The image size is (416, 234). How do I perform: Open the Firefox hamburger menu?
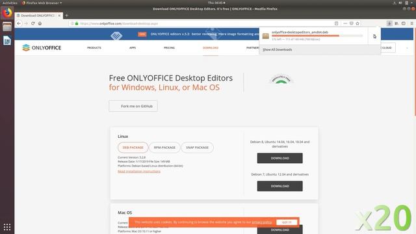[411, 23]
